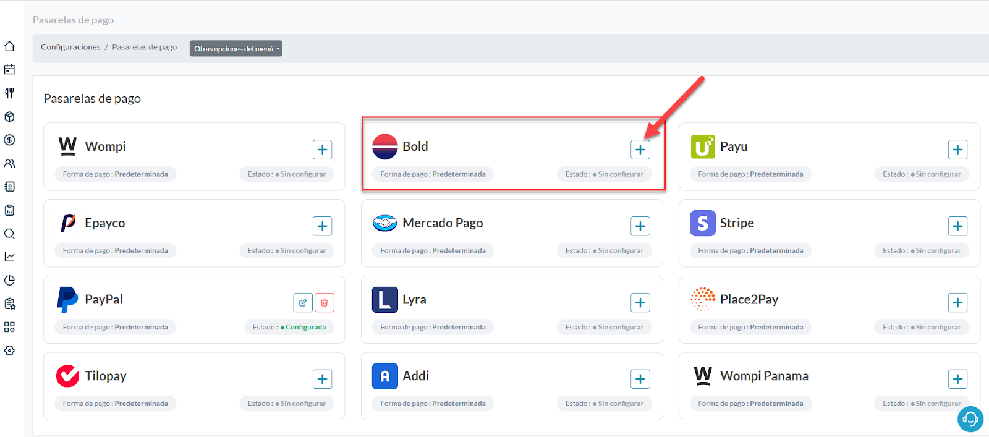
Task: Delete the PayPal gateway with trash icon
Action: [x=325, y=302]
